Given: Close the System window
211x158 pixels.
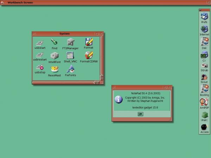Looking at the screenshot, I should pos(34,34).
